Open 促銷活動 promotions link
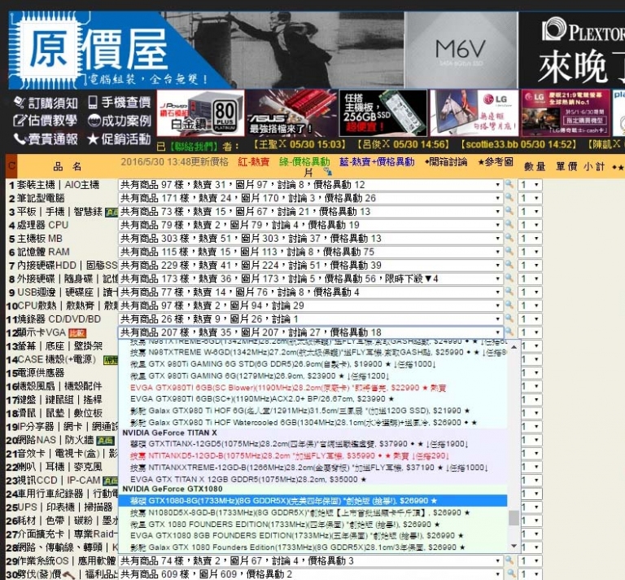Image resolution: width=625 pixels, height=580 pixels. tap(119, 138)
